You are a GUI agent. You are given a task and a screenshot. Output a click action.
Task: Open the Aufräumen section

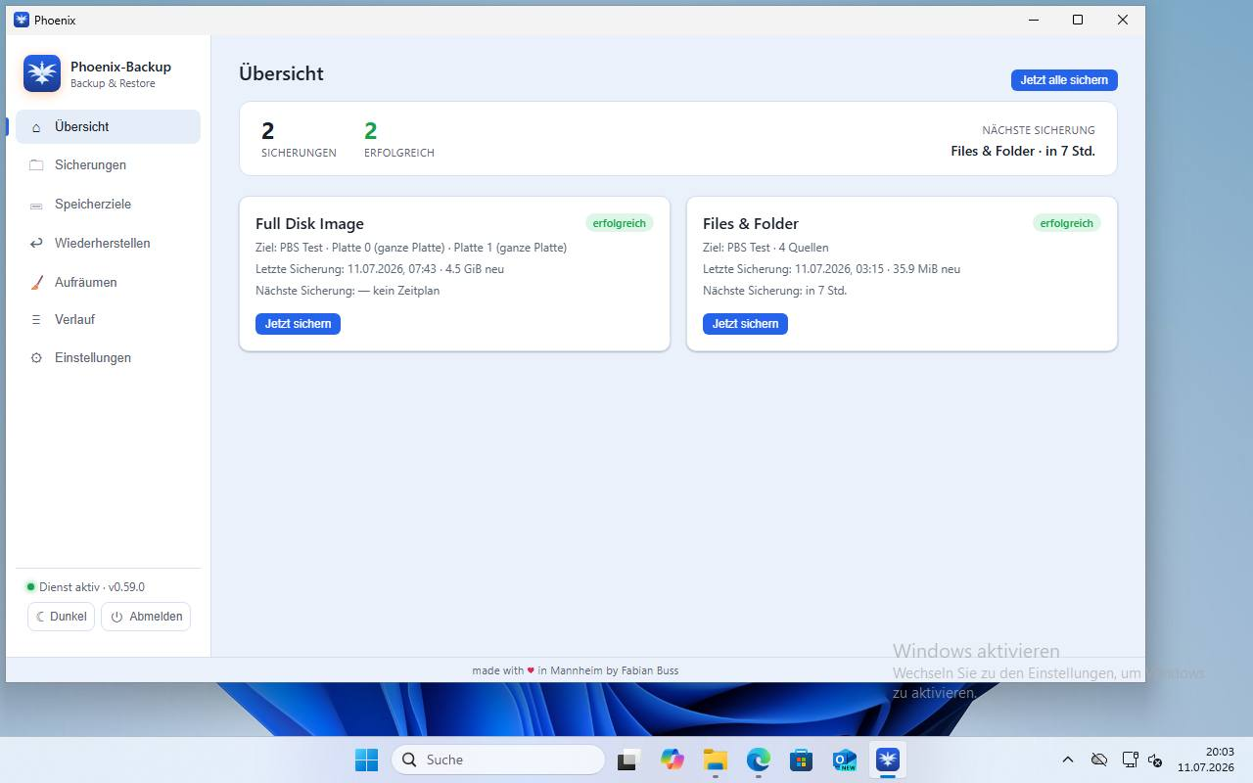tap(108, 282)
